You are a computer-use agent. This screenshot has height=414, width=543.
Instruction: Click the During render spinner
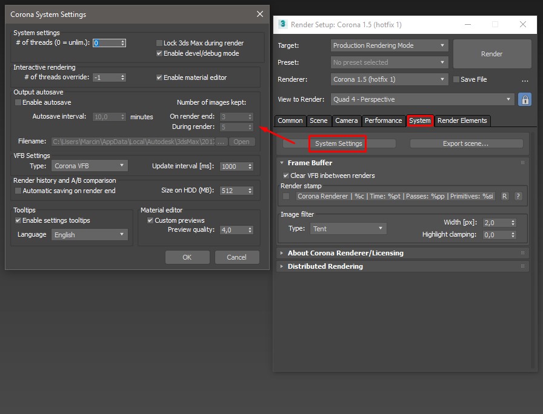(x=250, y=127)
